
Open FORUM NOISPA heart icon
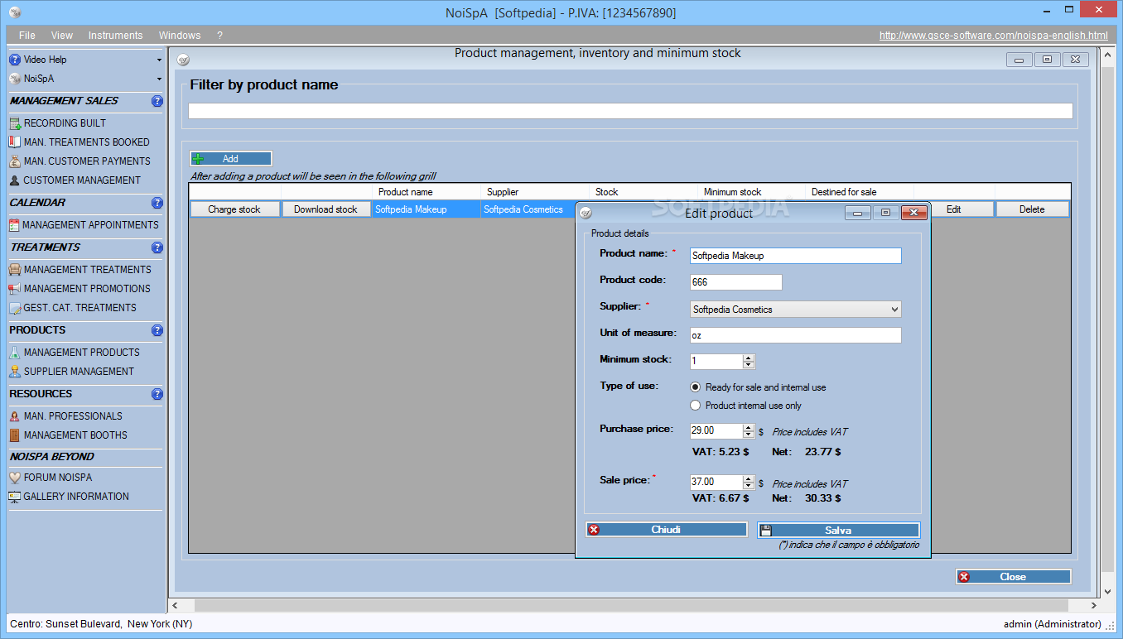coord(15,478)
